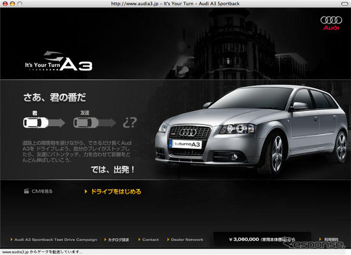The height and width of the screenshot is (255, 351).
Task: Open the Contact link
Action: (150, 240)
